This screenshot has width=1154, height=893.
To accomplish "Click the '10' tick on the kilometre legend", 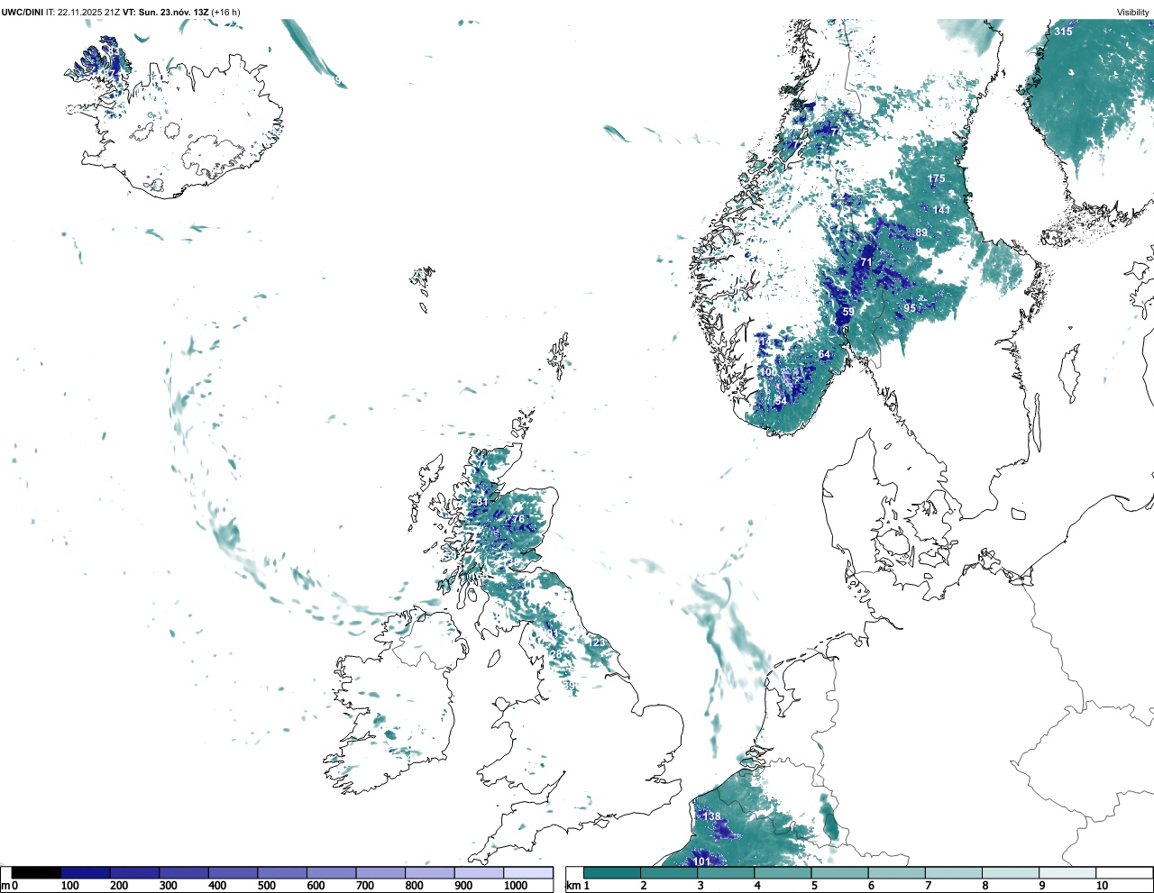I will (1102, 886).
